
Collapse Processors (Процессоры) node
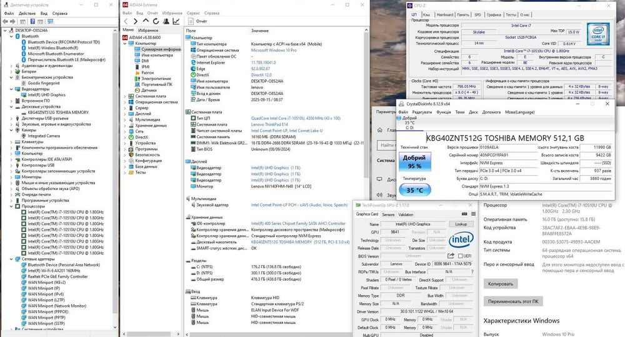click(11, 206)
